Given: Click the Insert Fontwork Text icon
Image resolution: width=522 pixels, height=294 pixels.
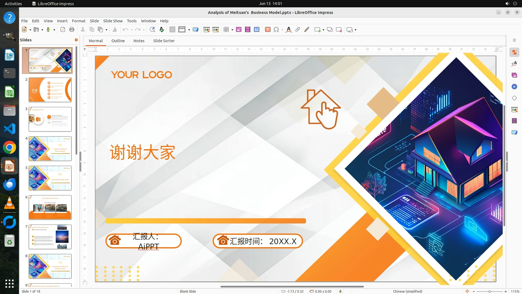Looking at the screenshot, I should pyautogui.click(x=289, y=30).
